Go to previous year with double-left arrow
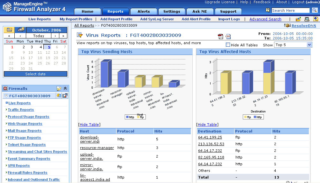Image resolution: width=320 pixels, height=183 pixels. click(x=9, y=36)
